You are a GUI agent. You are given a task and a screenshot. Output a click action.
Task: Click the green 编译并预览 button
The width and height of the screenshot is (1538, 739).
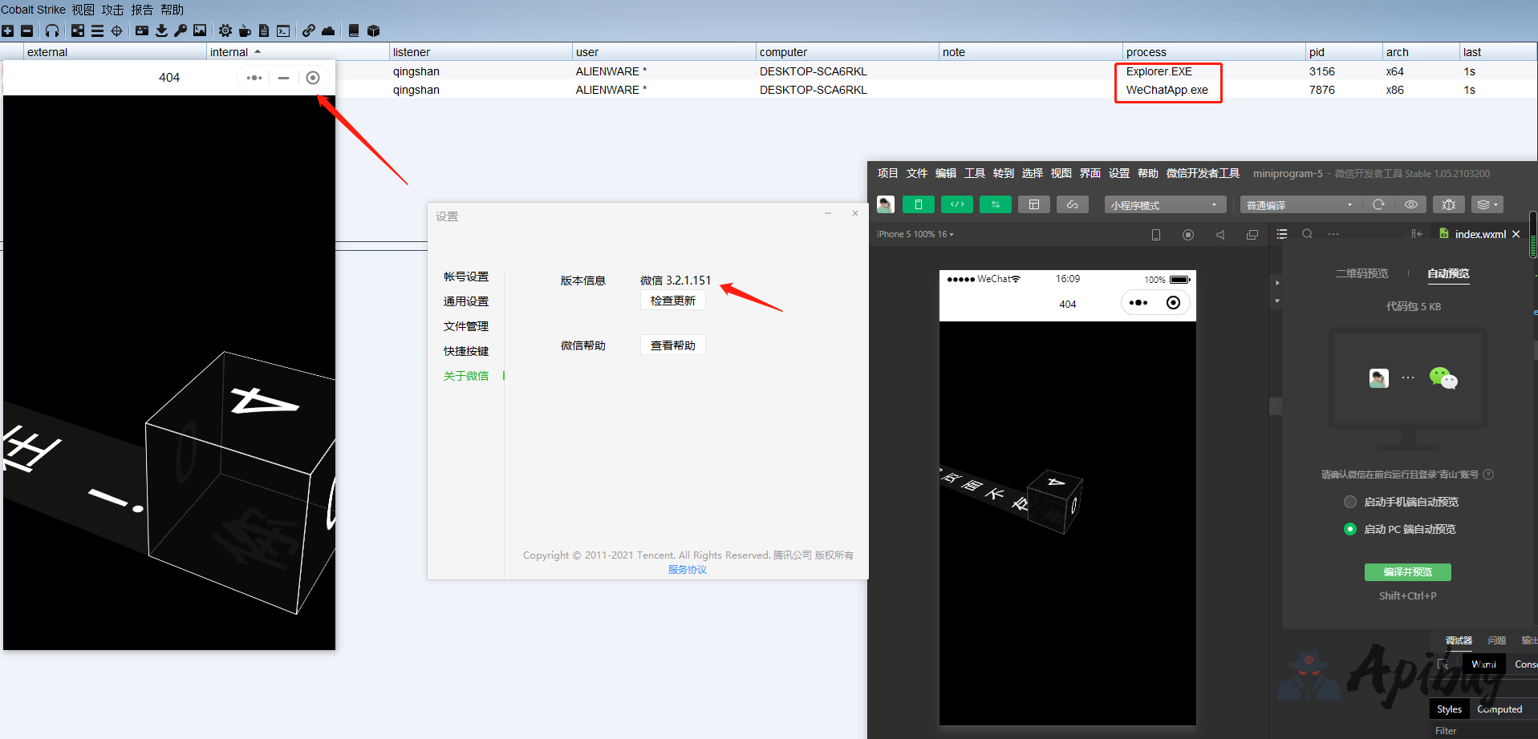tap(1407, 571)
